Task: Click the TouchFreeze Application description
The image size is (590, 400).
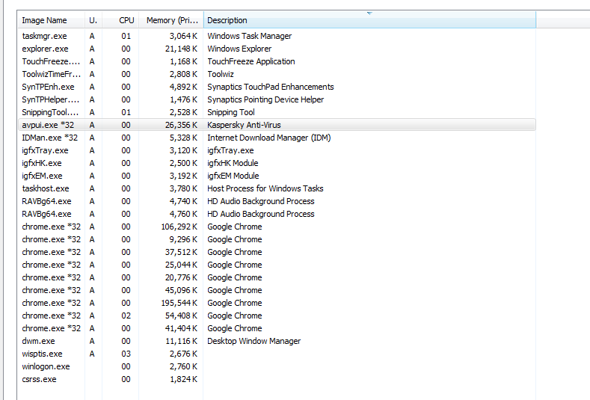Action: [251, 62]
